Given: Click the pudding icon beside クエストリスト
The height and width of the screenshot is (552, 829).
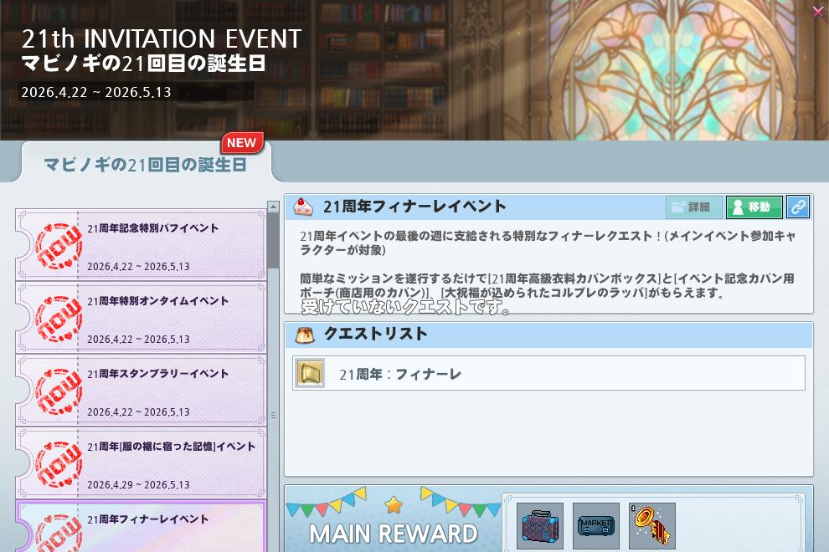Looking at the screenshot, I should 305,335.
